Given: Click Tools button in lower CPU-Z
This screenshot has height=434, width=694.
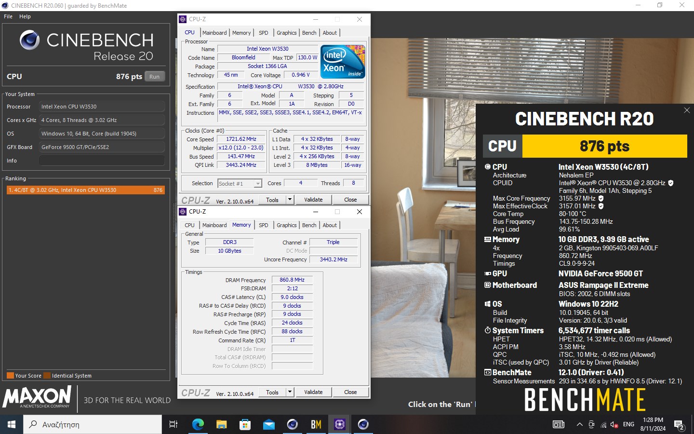Looking at the screenshot, I should (x=272, y=392).
